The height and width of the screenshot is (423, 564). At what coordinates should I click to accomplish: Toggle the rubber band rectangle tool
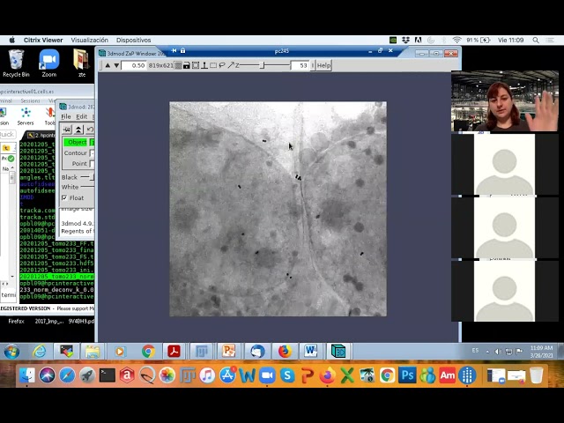click(213, 65)
